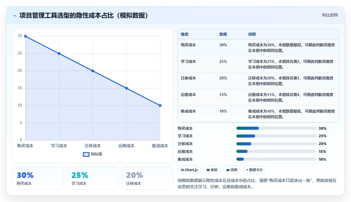Viewport: 351px width, 202px height.
Task: Click the 购买成本 30% progress bar
Action: pyautogui.click(x=276, y=128)
